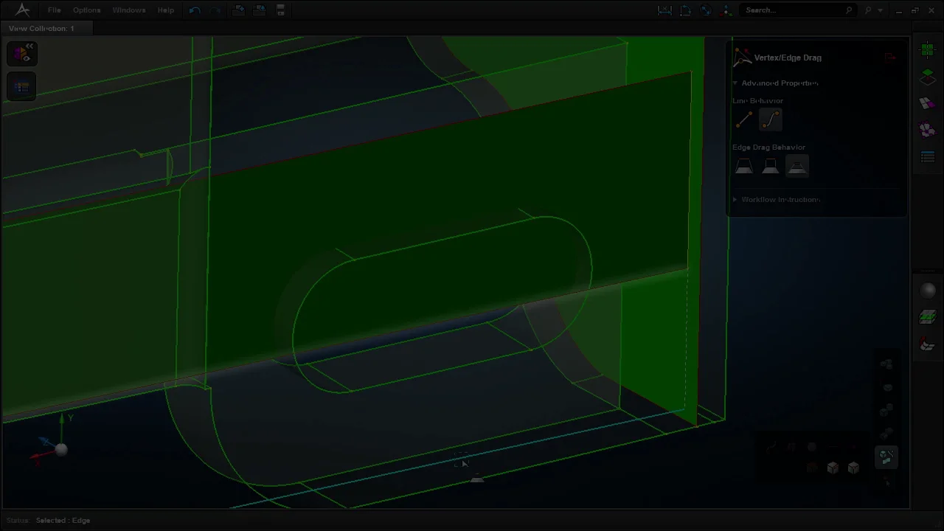Click the Undo arrow icon
944x531 pixels.
[x=195, y=10]
